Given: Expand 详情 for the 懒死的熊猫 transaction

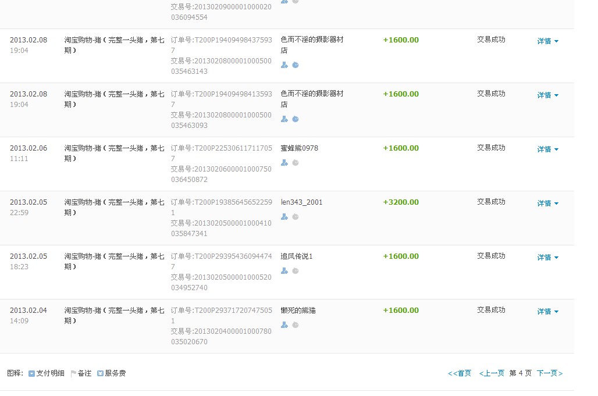Looking at the screenshot, I should pyautogui.click(x=547, y=312).
